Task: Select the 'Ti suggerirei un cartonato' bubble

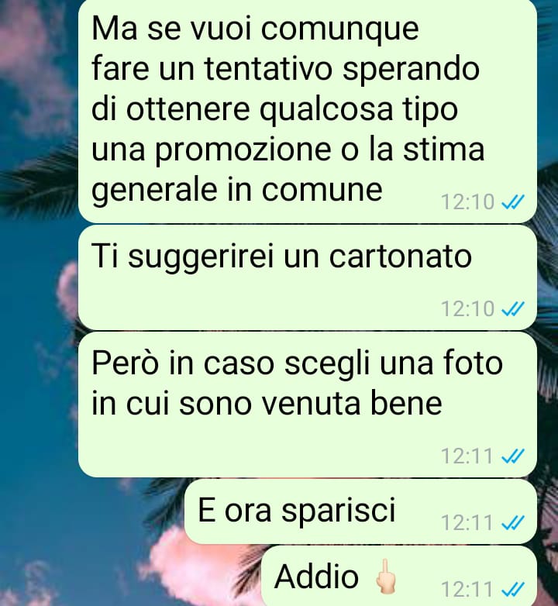Action: click(307, 277)
